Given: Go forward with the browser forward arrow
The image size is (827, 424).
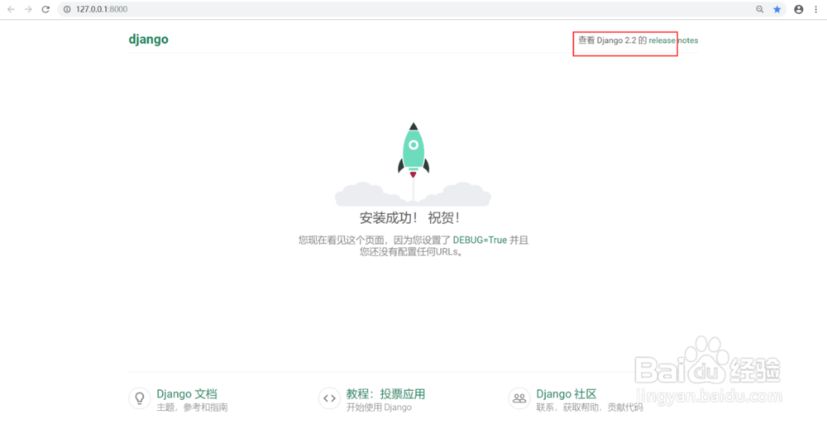Looking at the screenshot, I should pos(28,9).
